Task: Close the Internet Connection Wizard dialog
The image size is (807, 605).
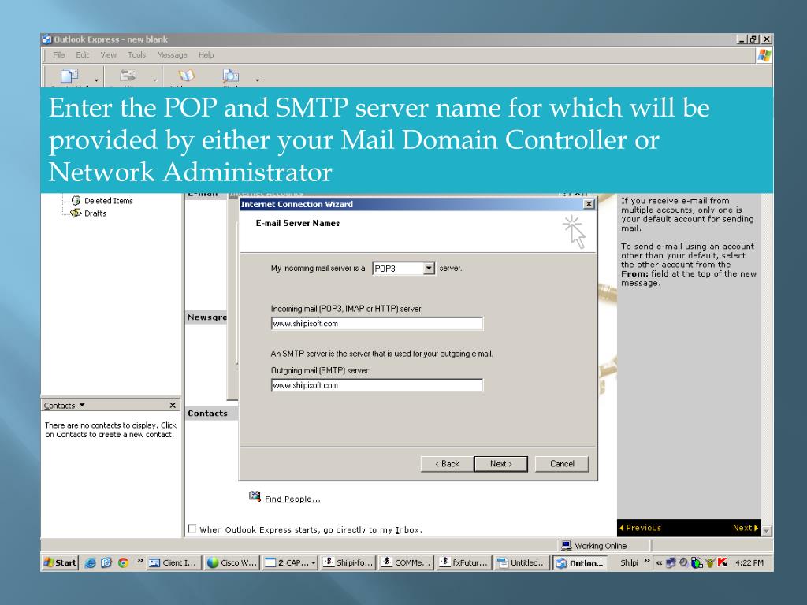Action: pos(589,204)
